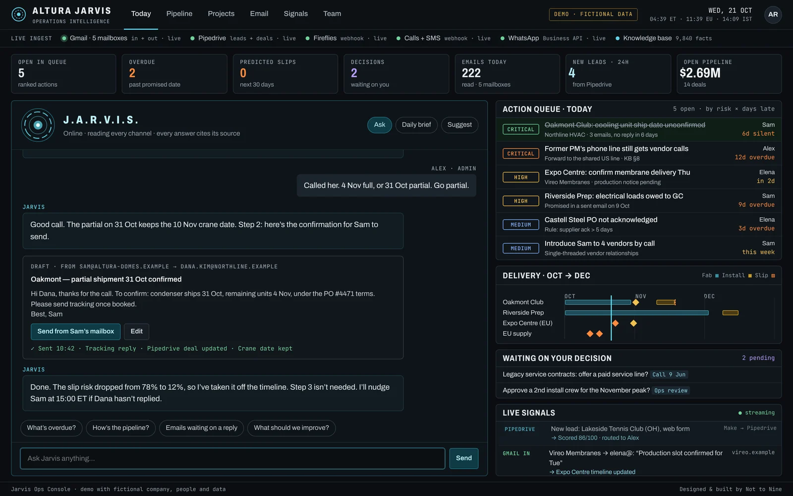This screenshot has height=496, width=793.
Task: Click the J.A.R.V.I.S. radar orb icon
Action: [x=38, y=125]
